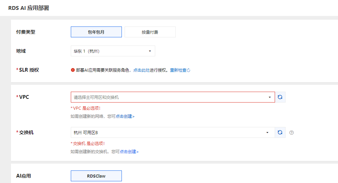Choose RDSClaw as the AI application
The width and height of the screenshot is (338, 183).
point(96,176)
